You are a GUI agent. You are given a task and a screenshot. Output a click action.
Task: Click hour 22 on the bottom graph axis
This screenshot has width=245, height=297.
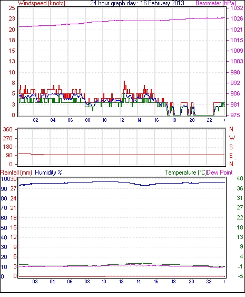point(209,282)
